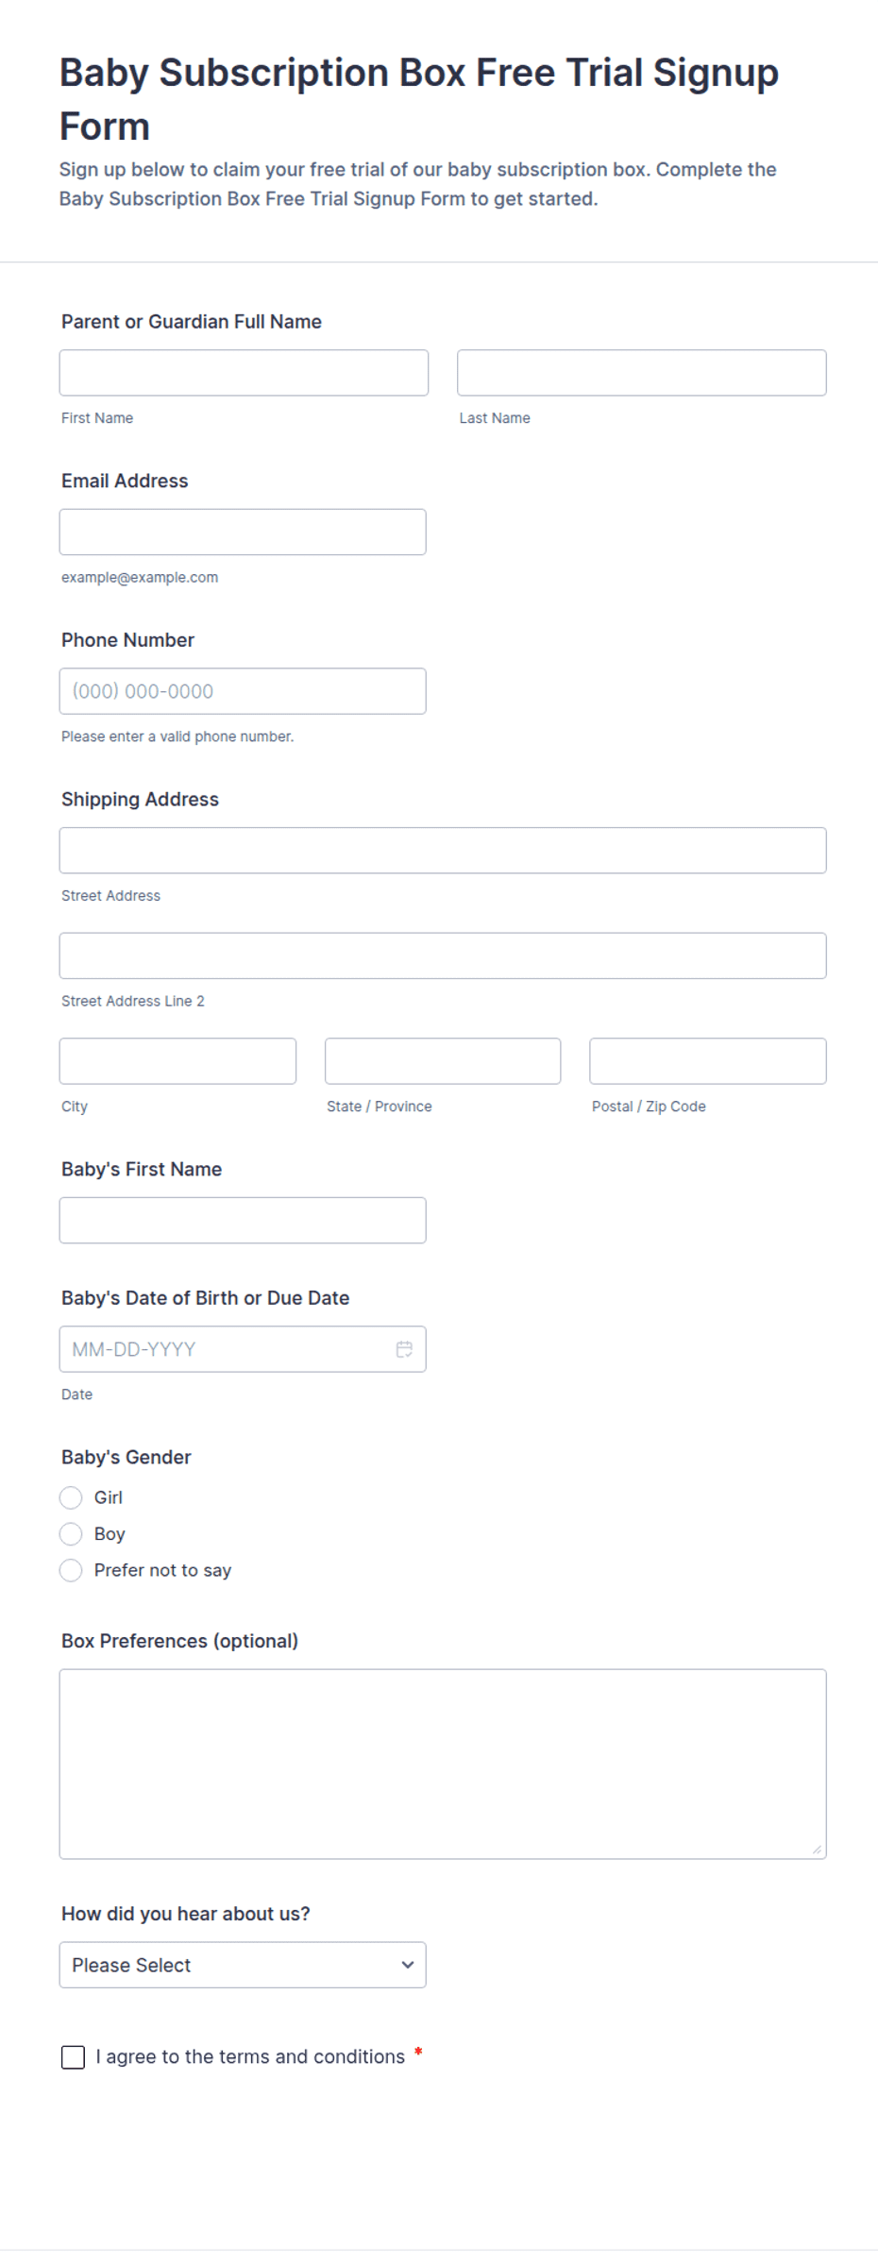
Task: Click the First Name input field
Action: tap(244, 373)
